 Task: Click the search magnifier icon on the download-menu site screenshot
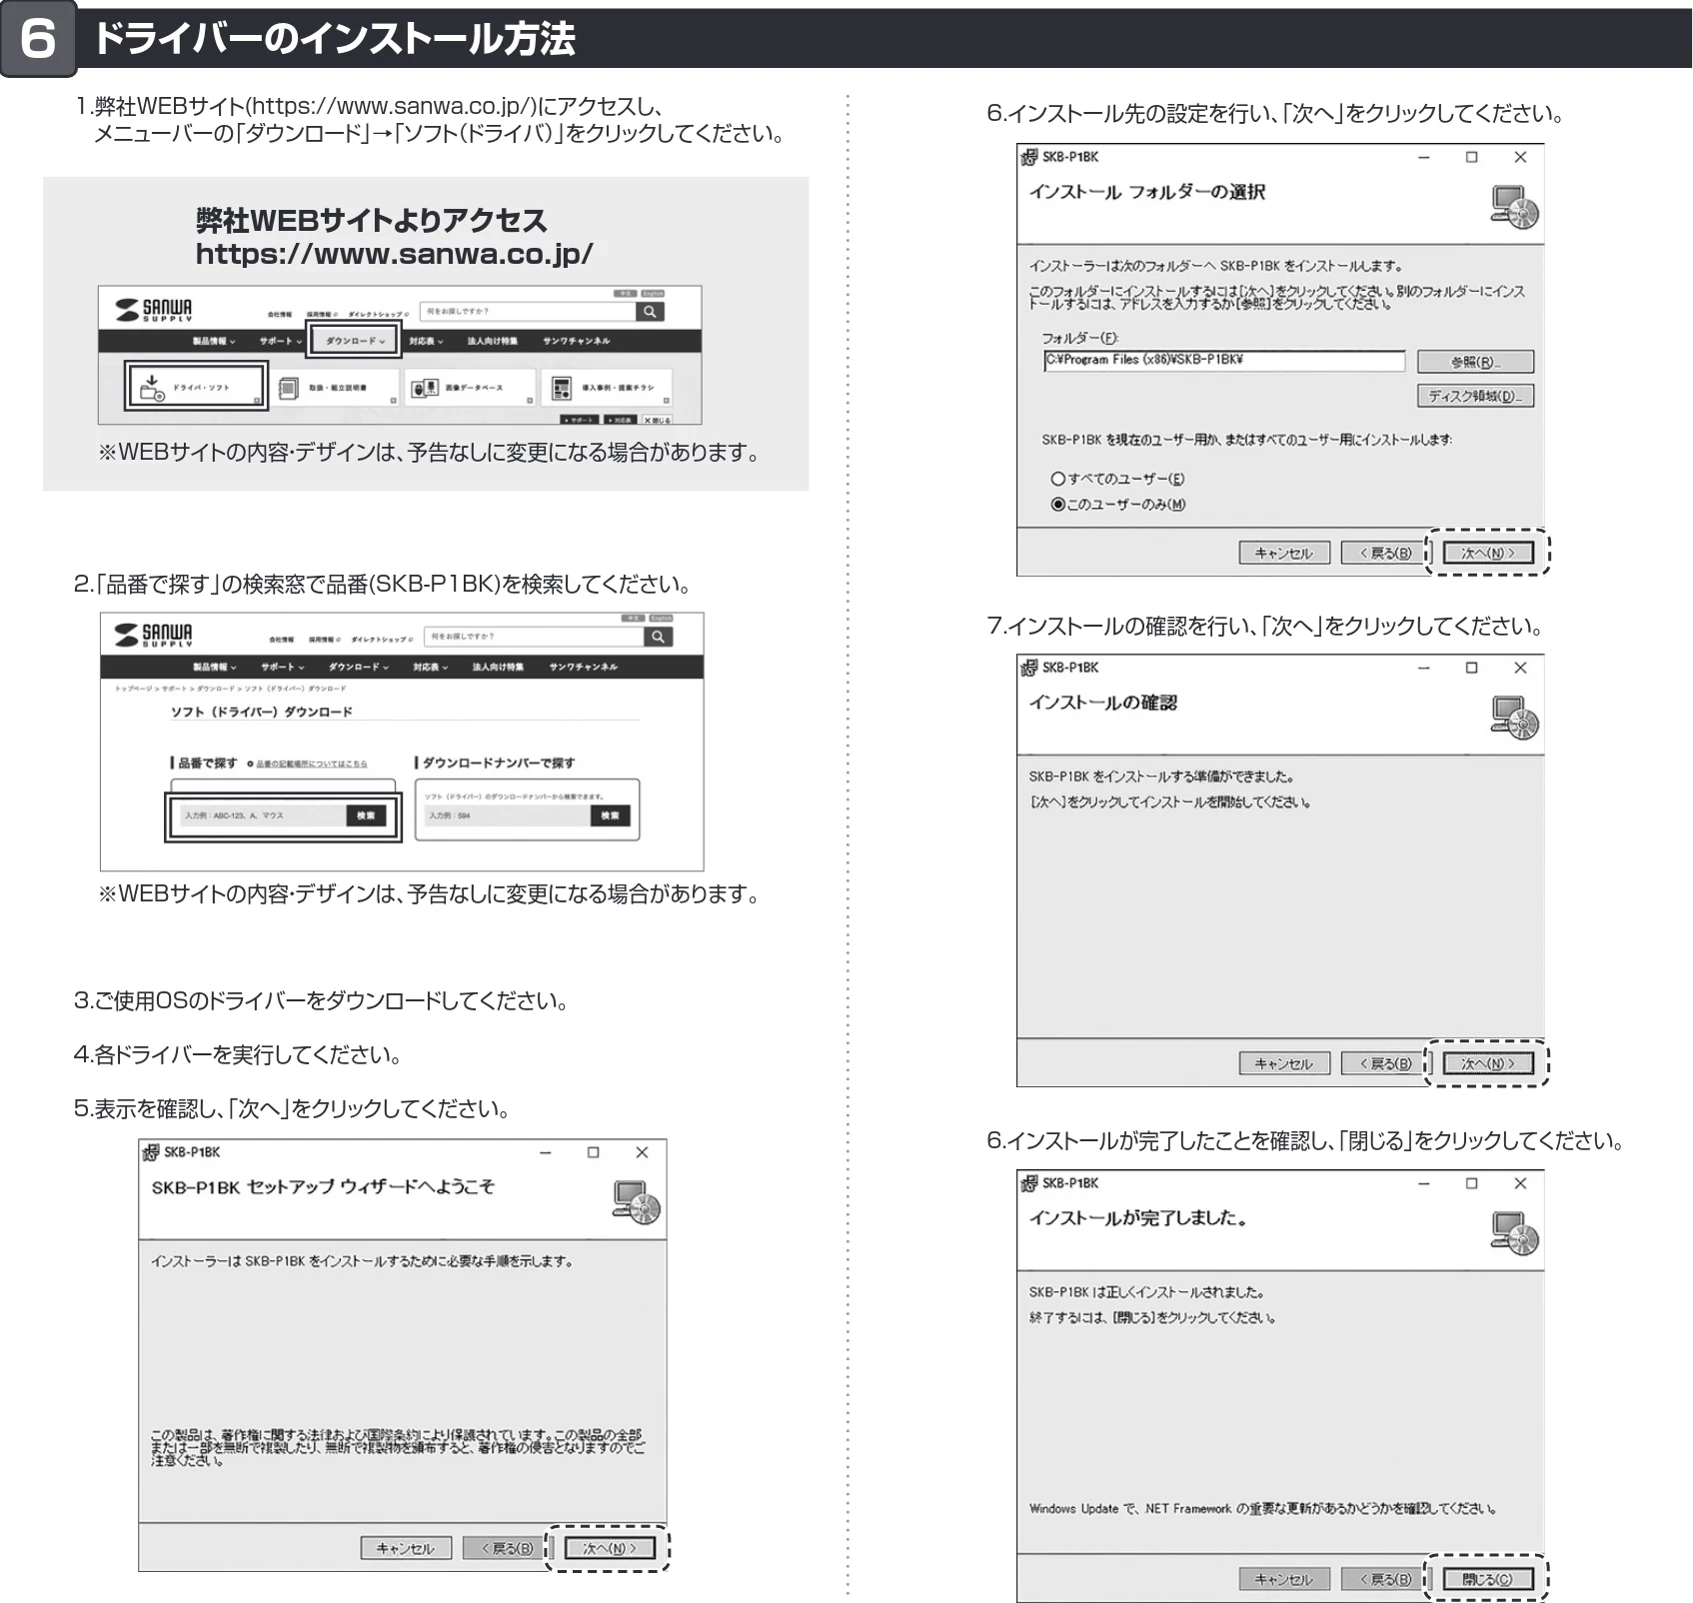coord(650,312)
